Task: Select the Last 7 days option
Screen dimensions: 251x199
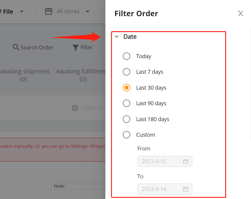Action: coord(126,72)
